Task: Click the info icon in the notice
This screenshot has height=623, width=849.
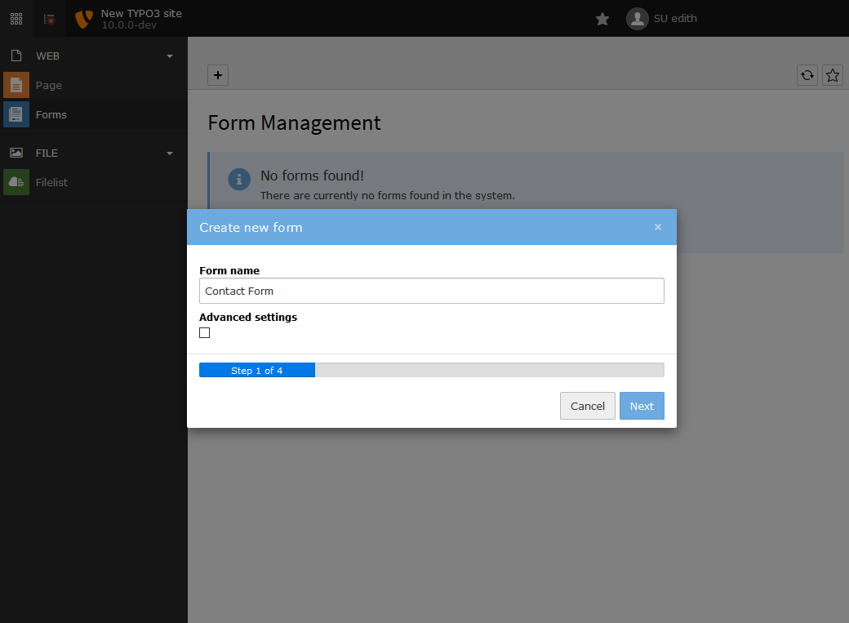Action: 238,179
